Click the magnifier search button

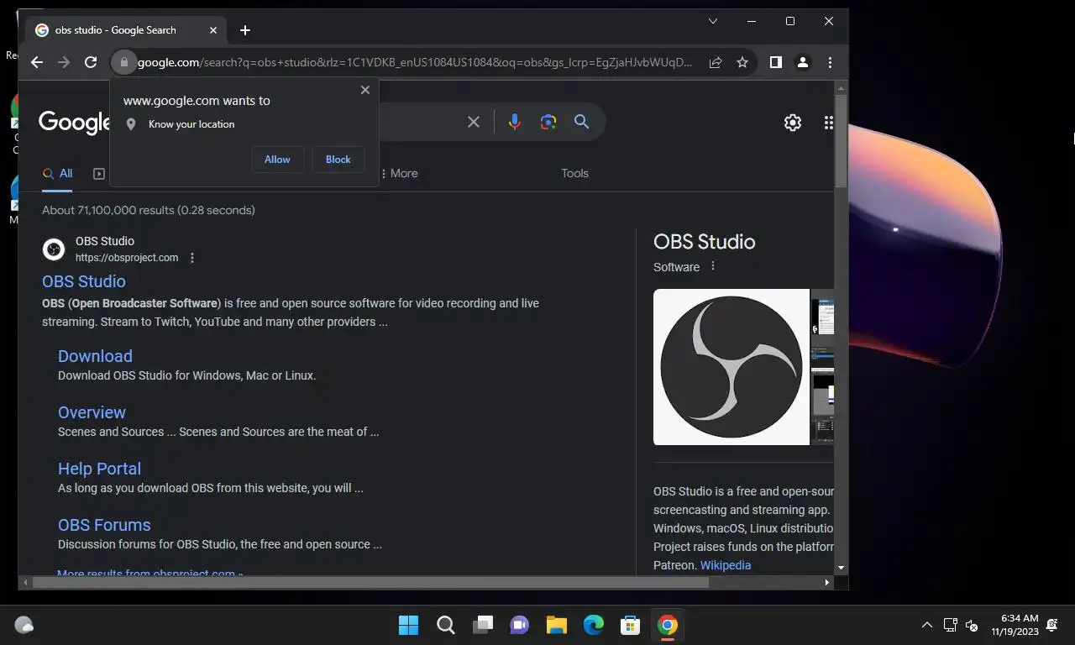(x=581, y=123)
